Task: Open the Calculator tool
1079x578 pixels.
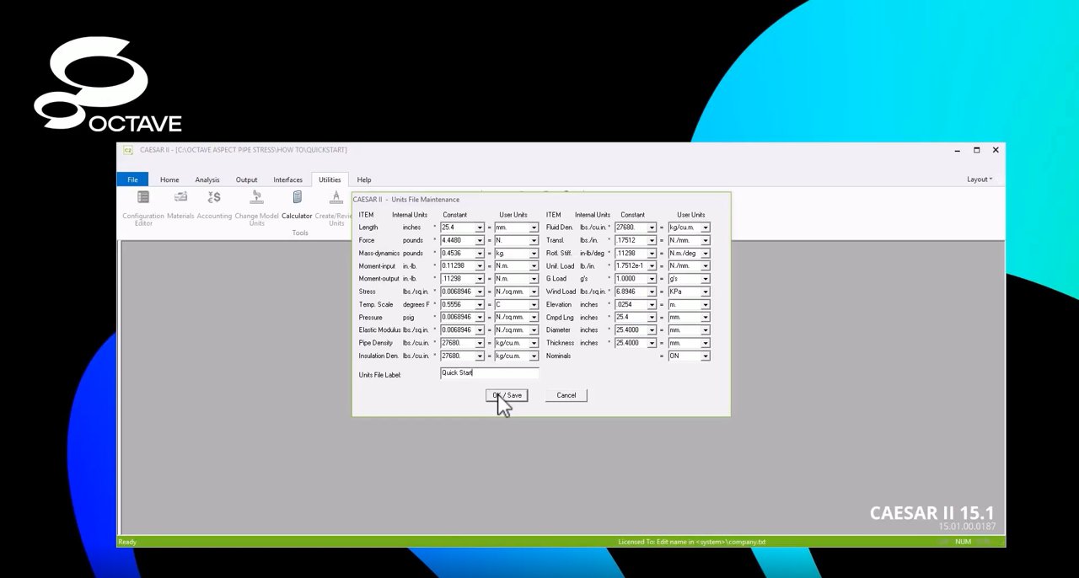Action: [297, 205]
